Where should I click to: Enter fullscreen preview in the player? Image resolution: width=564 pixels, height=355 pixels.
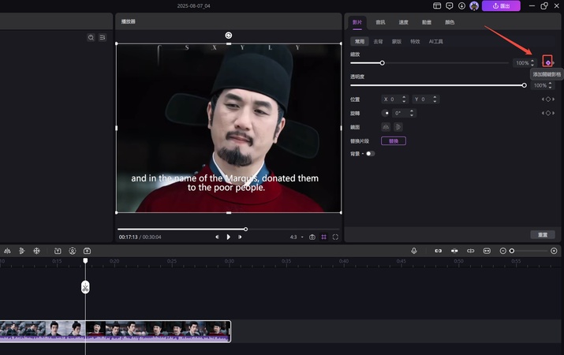pyautogui.click(x=335, y=237)
